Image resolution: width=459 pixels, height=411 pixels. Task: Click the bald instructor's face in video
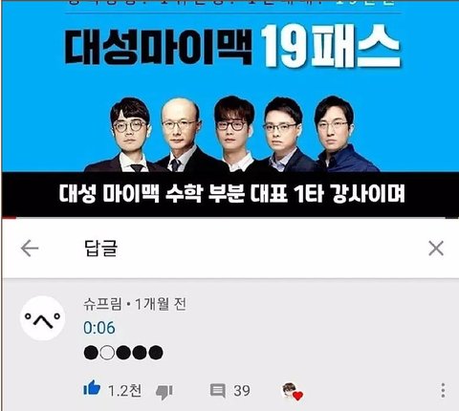tap(179, 127)
